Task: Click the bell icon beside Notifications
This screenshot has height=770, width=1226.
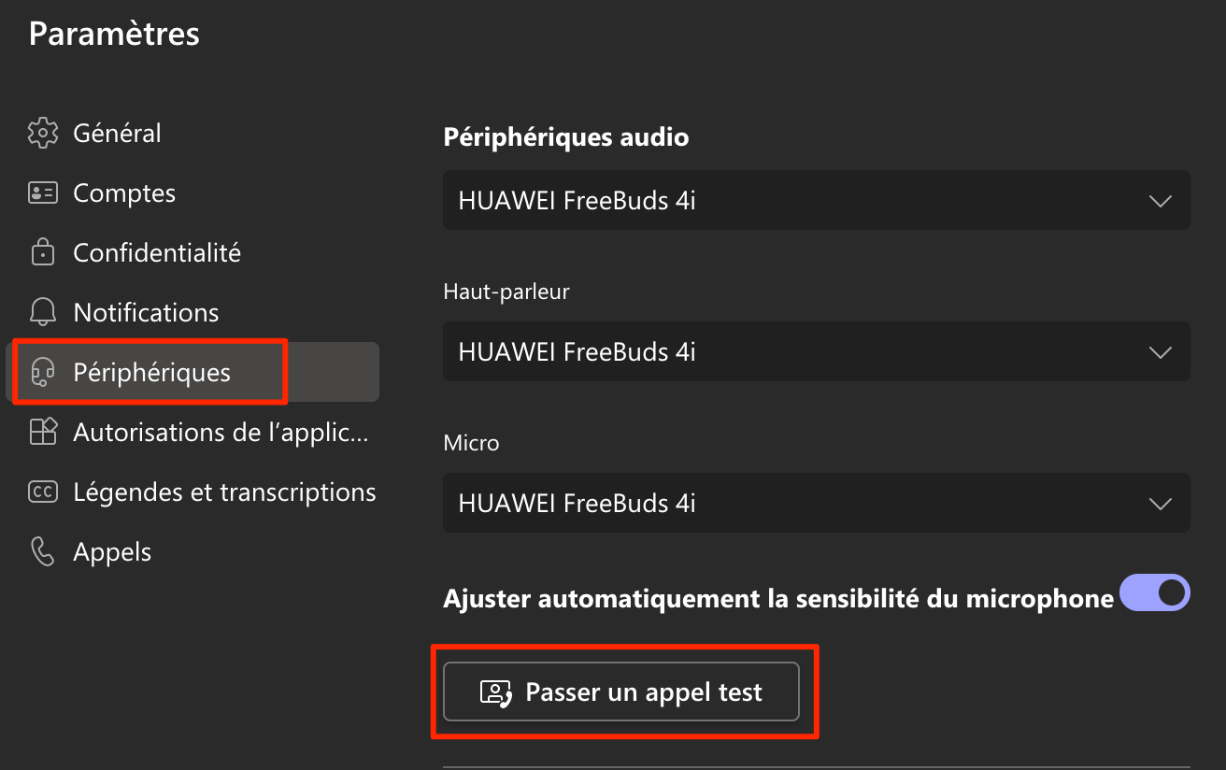Action: pyautogui.click(x=43, y=312)
